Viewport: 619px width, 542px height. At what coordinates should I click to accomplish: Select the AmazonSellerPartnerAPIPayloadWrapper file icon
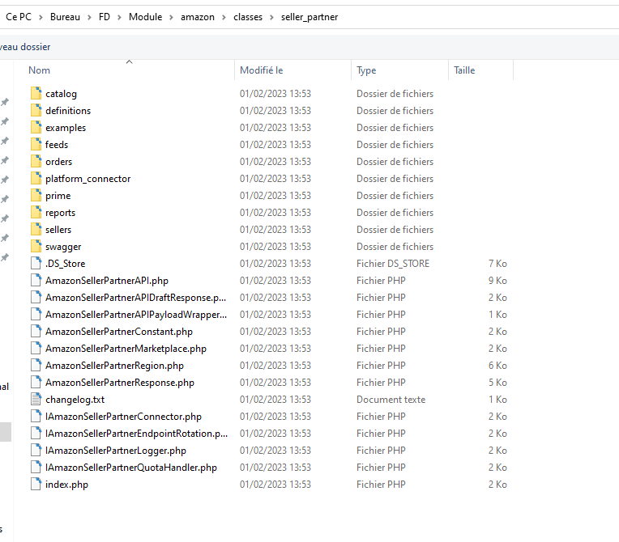[36, 314]
